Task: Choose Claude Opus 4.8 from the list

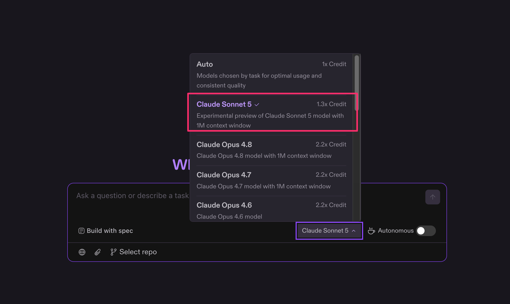Action: pos(271,150)
